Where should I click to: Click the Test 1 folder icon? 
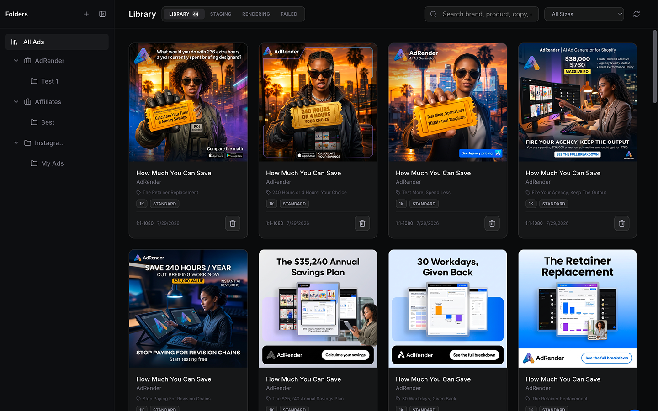click(34, 81)
